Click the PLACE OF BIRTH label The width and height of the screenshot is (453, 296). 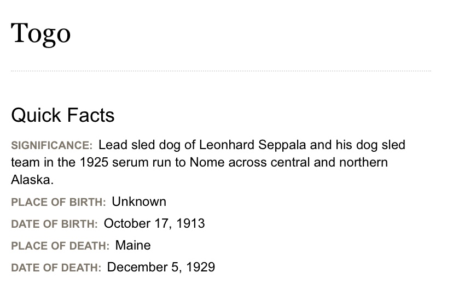pyautogui.click(x=59, y=202)
